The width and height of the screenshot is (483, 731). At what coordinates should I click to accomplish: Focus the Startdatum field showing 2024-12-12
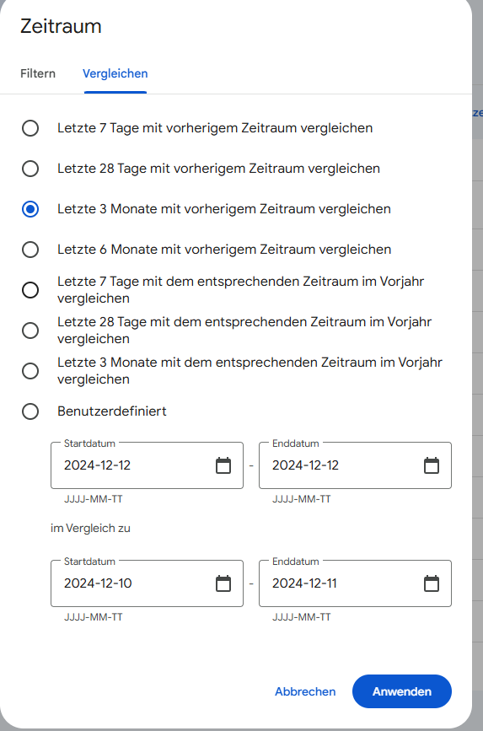coord(147,465)
